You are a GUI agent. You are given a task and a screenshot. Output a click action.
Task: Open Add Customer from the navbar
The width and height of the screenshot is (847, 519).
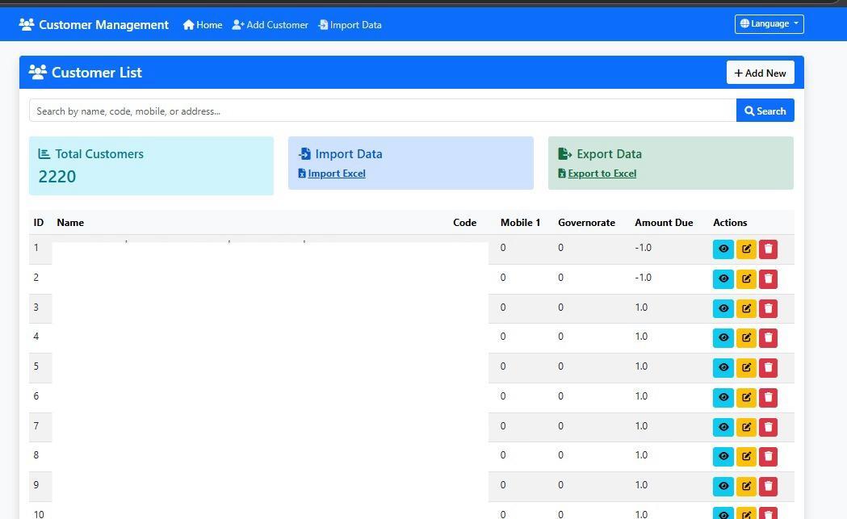270,25
